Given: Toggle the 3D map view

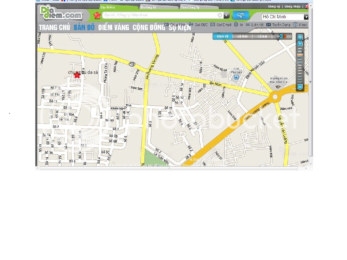Looking at the screenshot, I should [x=282, y=37].
